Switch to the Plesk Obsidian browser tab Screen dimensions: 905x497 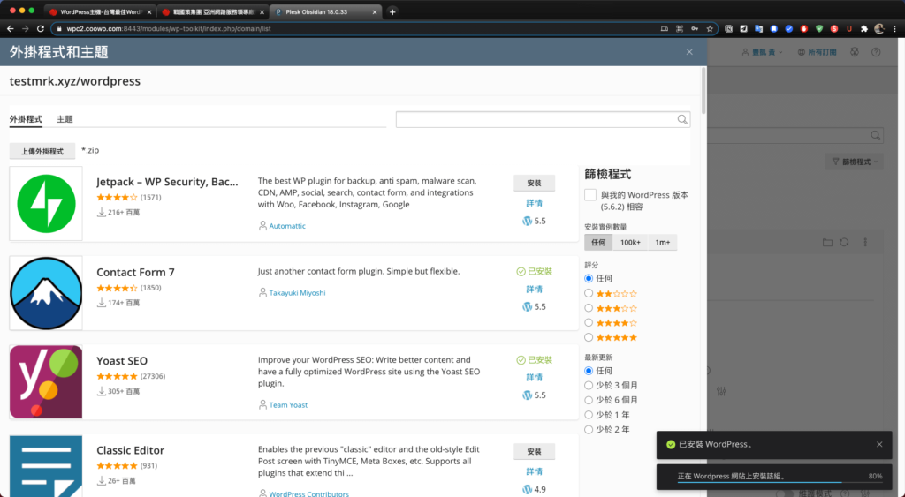click(x=326, y=11)
